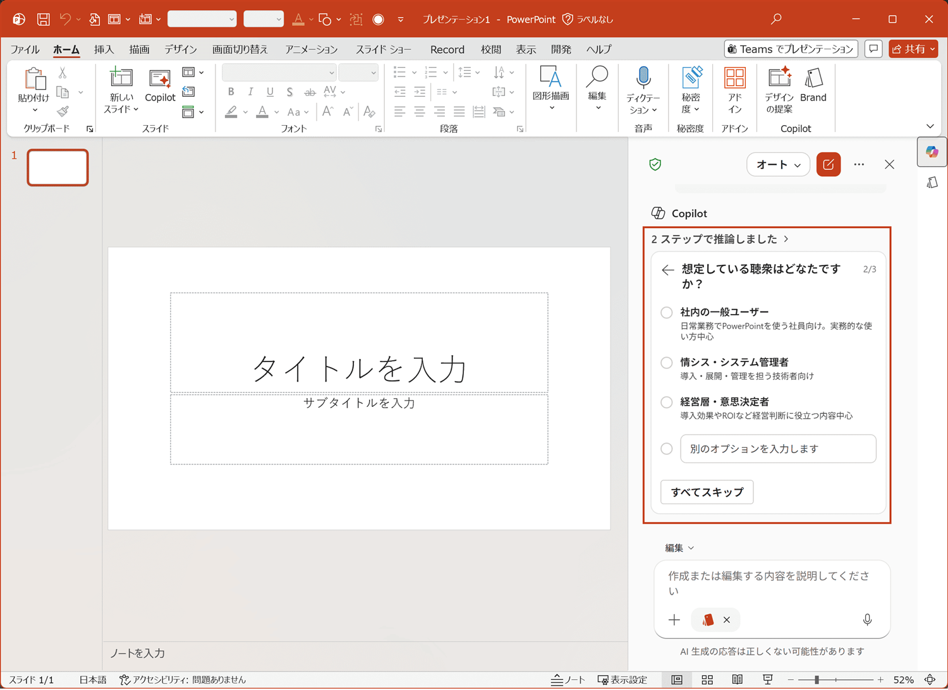Click the 日本語 language indicator

93,680
